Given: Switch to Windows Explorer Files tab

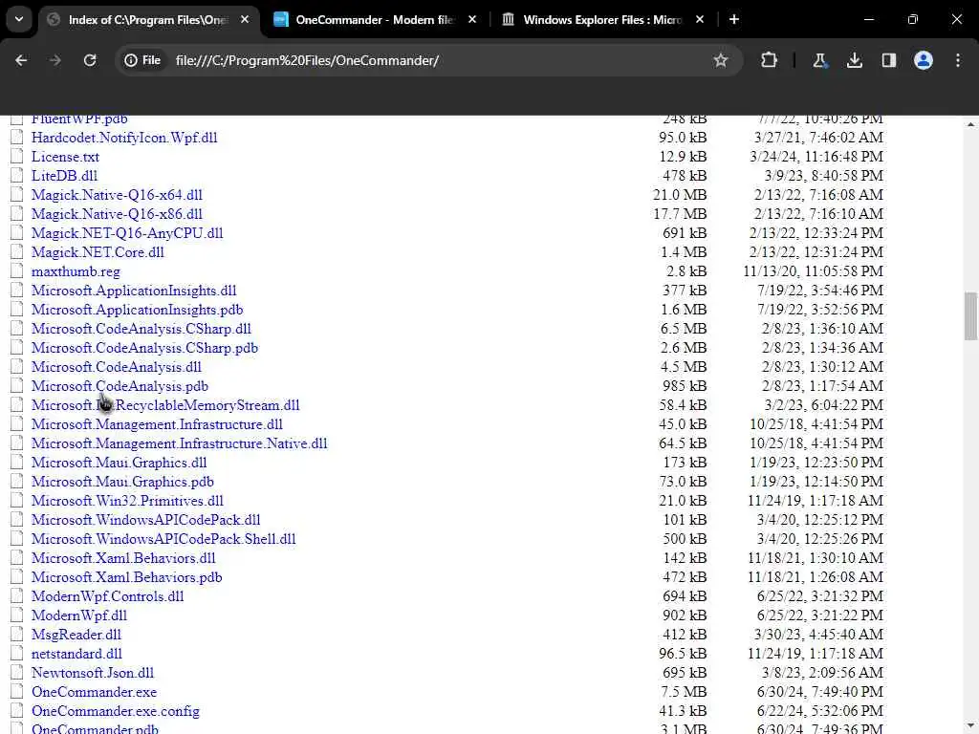Looking at the screenshot, I should coord(602,19).
